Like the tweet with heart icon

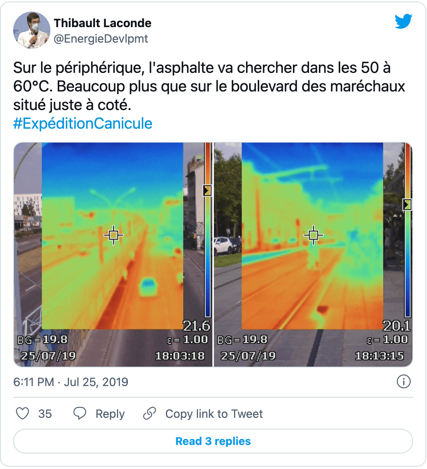(x=22, y=414)
